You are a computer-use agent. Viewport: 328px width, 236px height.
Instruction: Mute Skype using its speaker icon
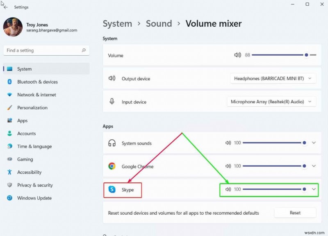228,189
